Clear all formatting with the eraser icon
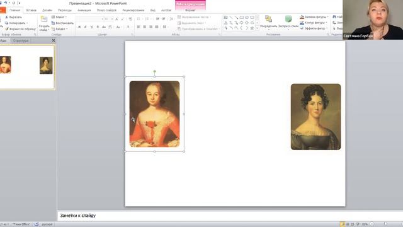Screen dimensions: 403x227 click(130, 19)
